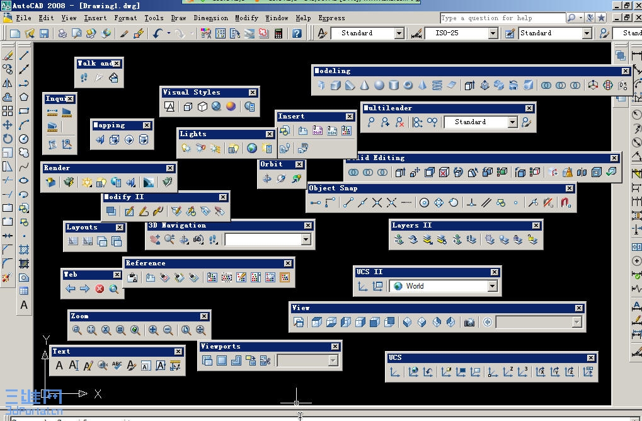Click Multiline Text icon in Text toolbar

(x=59, y=366)
